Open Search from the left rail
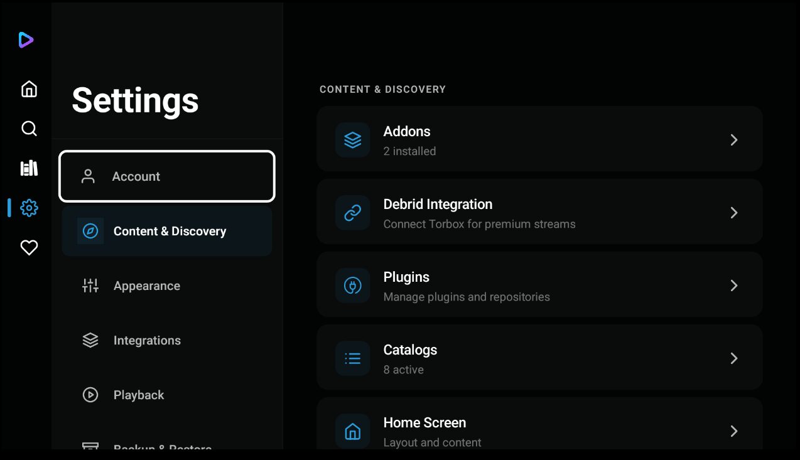800x460 pixels. pyautogui.click(x=29, y=129)
